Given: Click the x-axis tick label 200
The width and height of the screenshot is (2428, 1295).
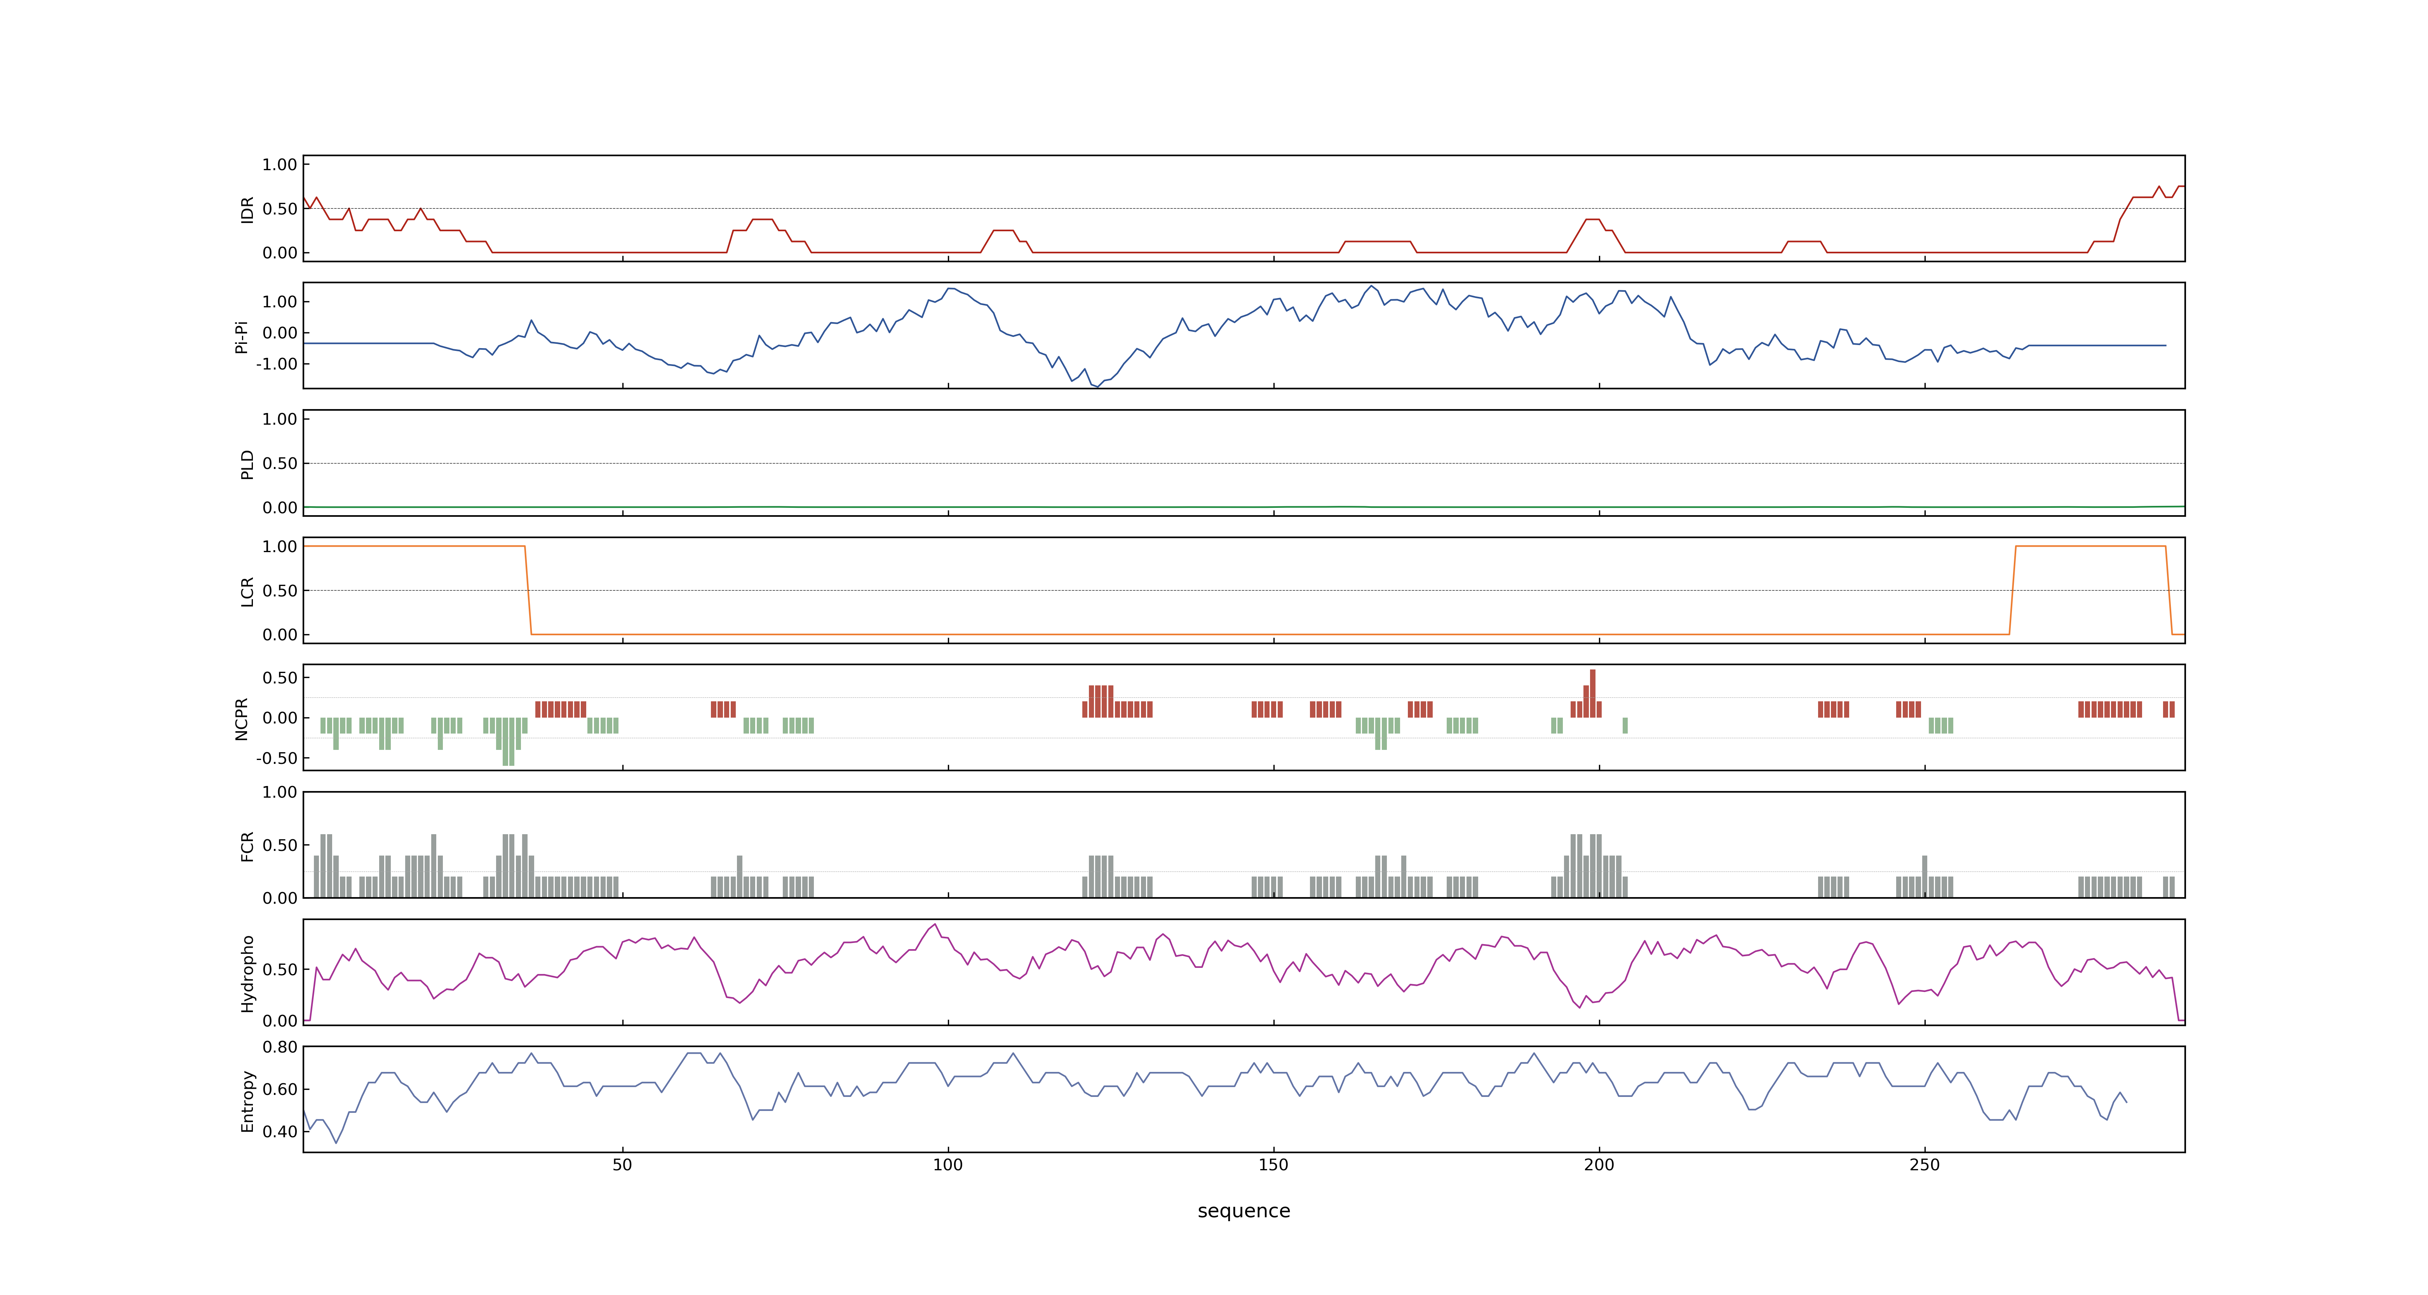Looking at the screenshot, I should [1599, 1165].
